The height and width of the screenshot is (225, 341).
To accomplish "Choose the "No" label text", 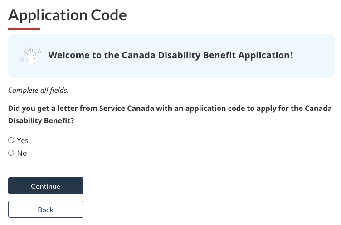I will tap(22, 153).
